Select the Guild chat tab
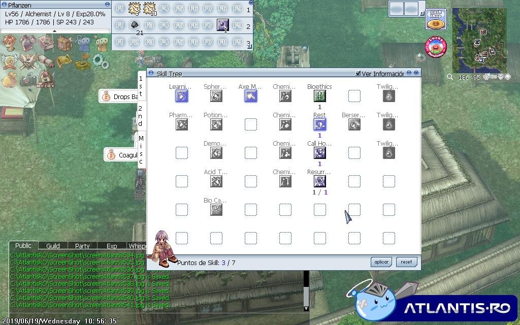The width and height of the screenshot is (520, 325). (53, 246)
